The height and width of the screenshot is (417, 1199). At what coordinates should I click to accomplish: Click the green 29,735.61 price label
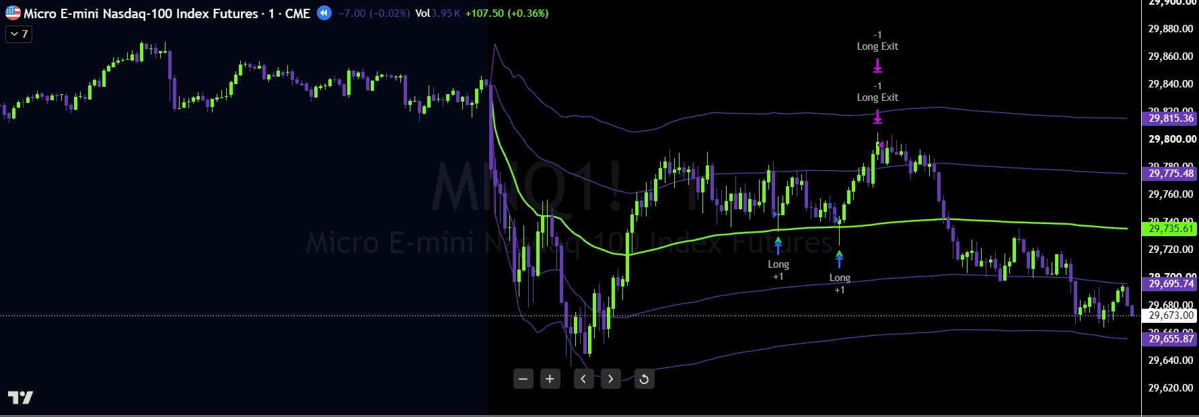click(x=1170, y=229)
